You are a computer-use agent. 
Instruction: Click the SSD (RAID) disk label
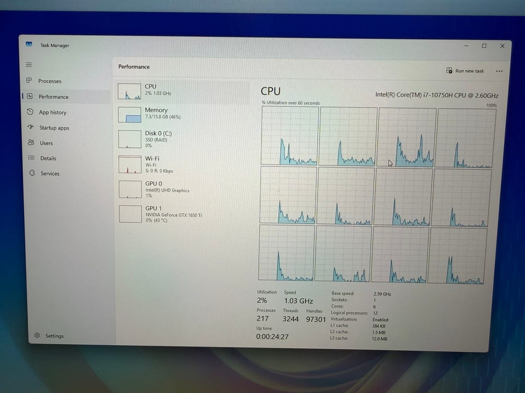[x=156, y=140]
